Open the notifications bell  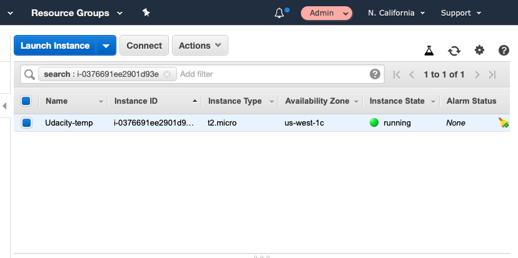pyautogui.click(x=280, y=13)
